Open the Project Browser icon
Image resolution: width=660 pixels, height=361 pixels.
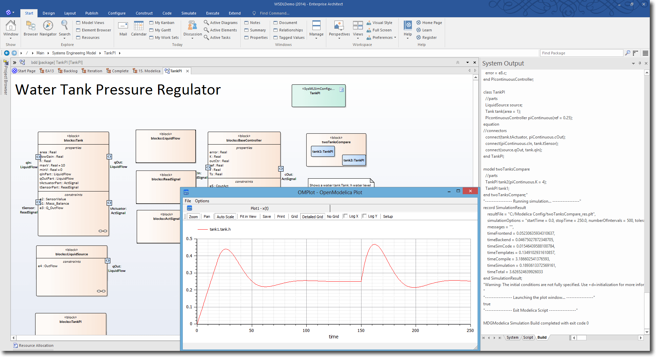click(x=6, y=63)
